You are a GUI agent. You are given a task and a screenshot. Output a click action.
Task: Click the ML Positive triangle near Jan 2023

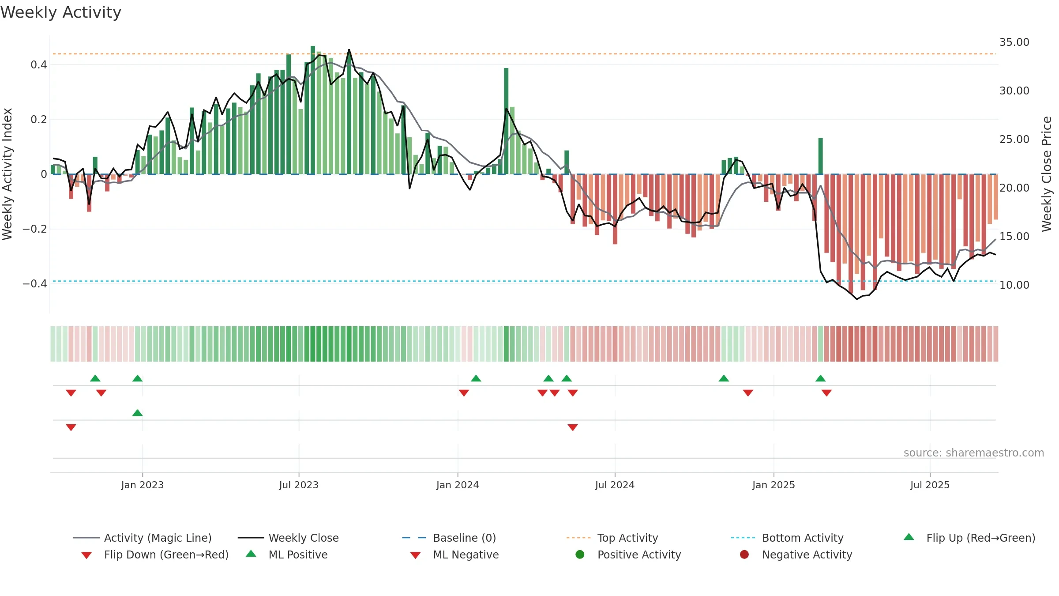(137, 413)
